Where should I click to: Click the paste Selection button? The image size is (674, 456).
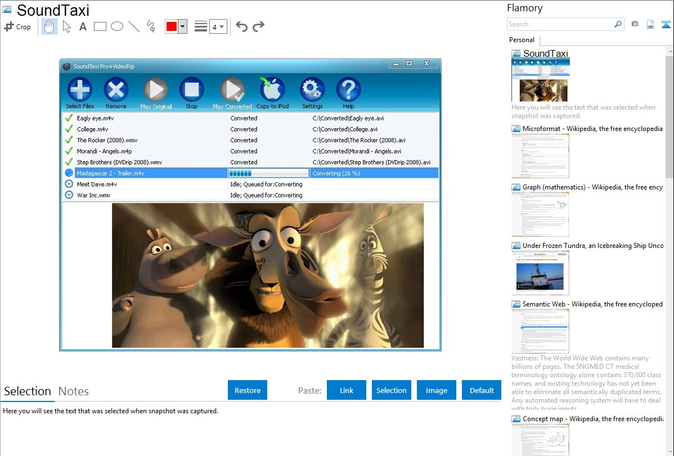(391, 390)
